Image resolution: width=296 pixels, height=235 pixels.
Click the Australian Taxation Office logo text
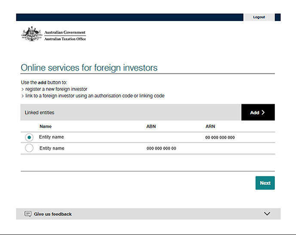point(65,39)
